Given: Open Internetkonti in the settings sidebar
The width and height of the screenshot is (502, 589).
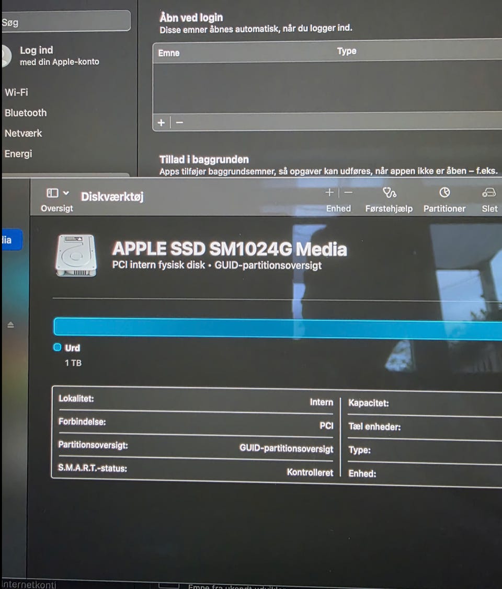Looking at the screenshot, I should (29, 584).
